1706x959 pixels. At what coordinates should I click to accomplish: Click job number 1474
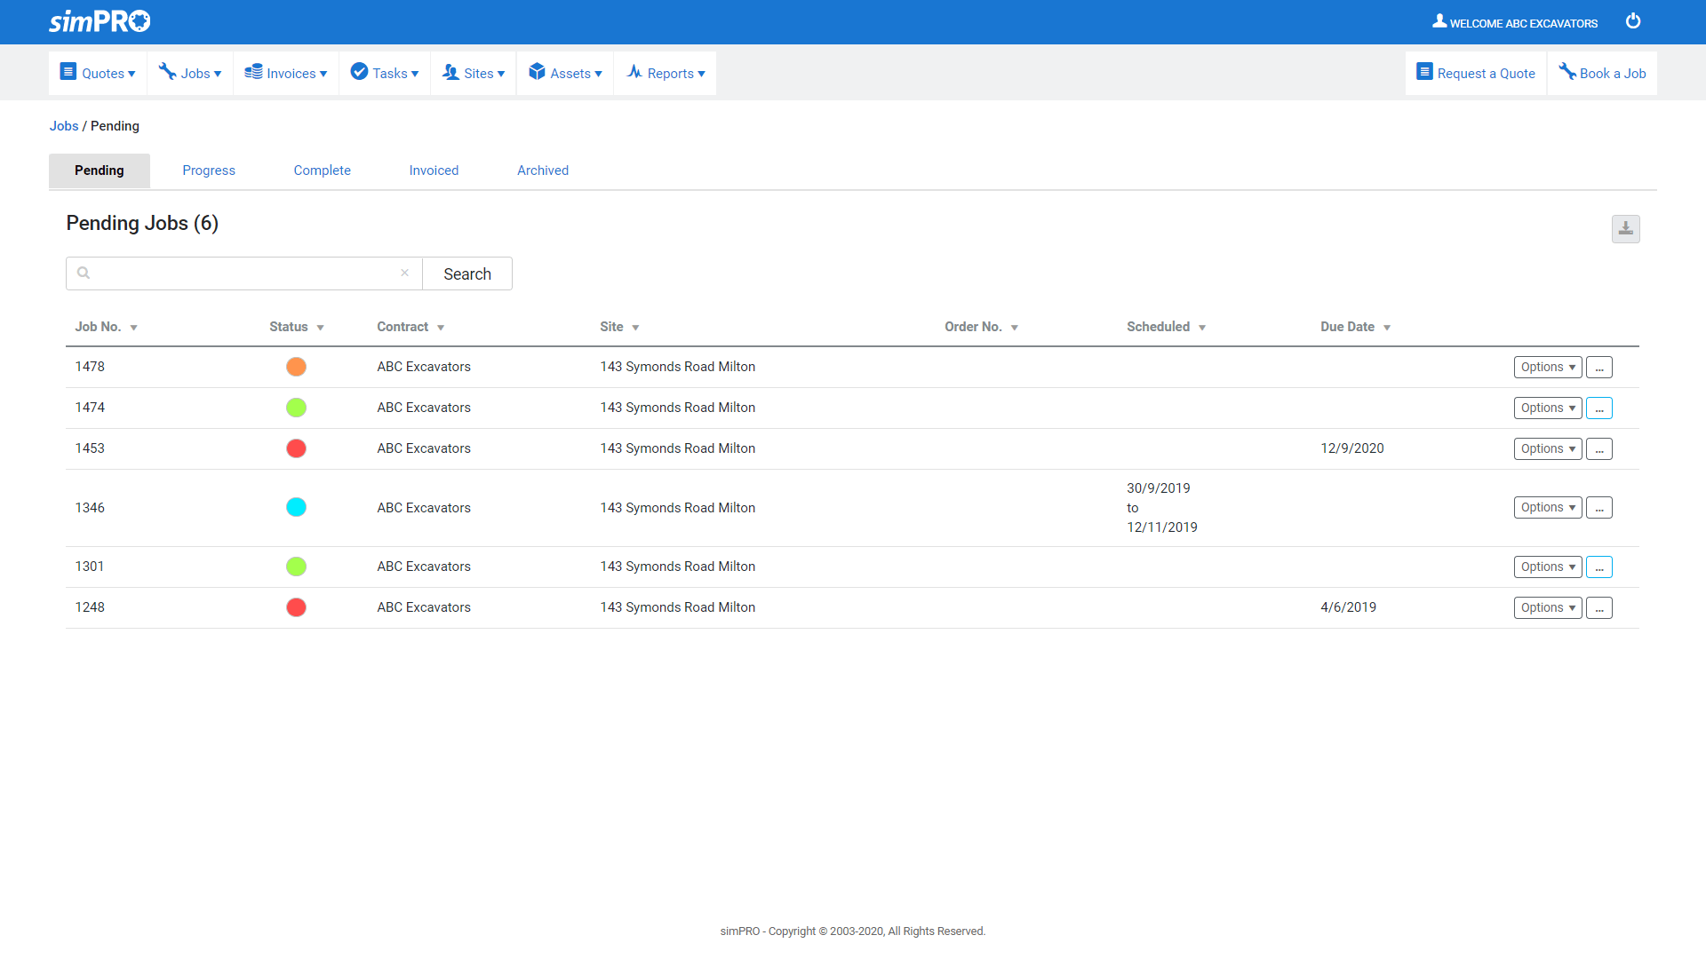tap(90, 408)
